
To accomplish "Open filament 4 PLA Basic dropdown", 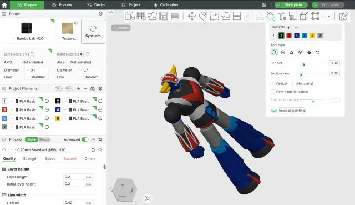I will [x=79, y=110].
